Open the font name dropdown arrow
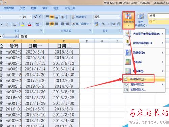The image size is (169, 127). click(21, 17)
